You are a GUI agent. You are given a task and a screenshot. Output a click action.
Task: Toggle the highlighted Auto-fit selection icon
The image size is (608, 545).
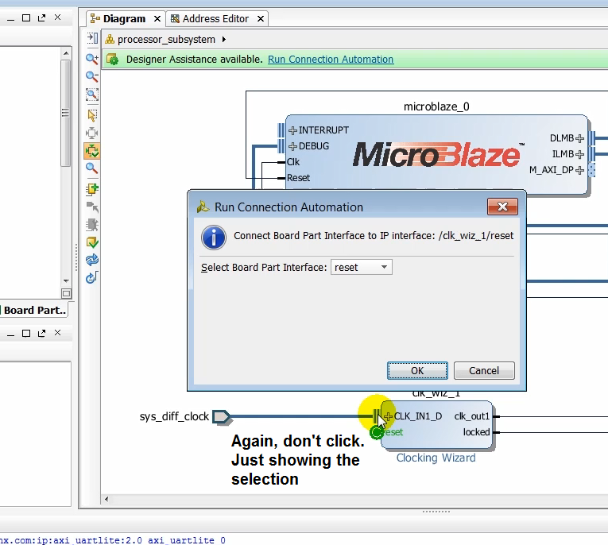[x=92, y=150]
